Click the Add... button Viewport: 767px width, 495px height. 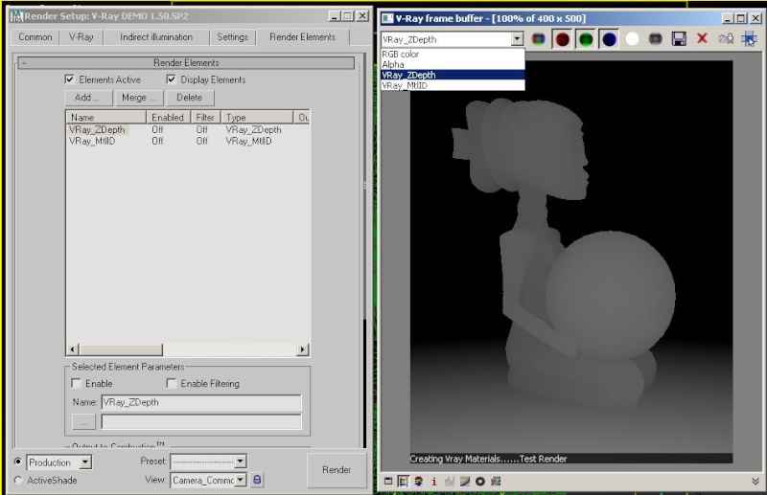coord(88,98)
